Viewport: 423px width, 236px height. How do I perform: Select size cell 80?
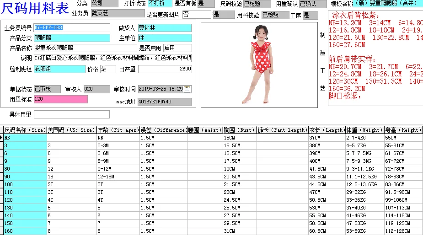point(25,169)
